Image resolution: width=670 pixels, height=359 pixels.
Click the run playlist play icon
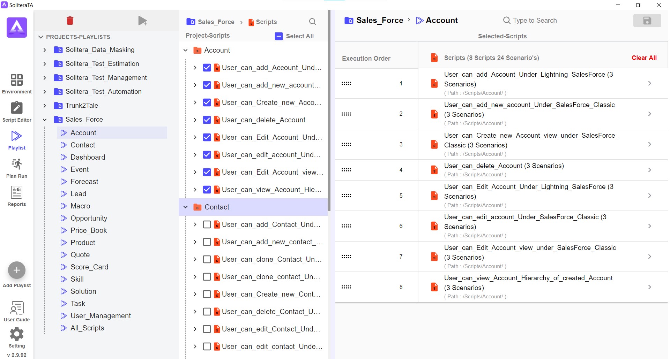142,21
